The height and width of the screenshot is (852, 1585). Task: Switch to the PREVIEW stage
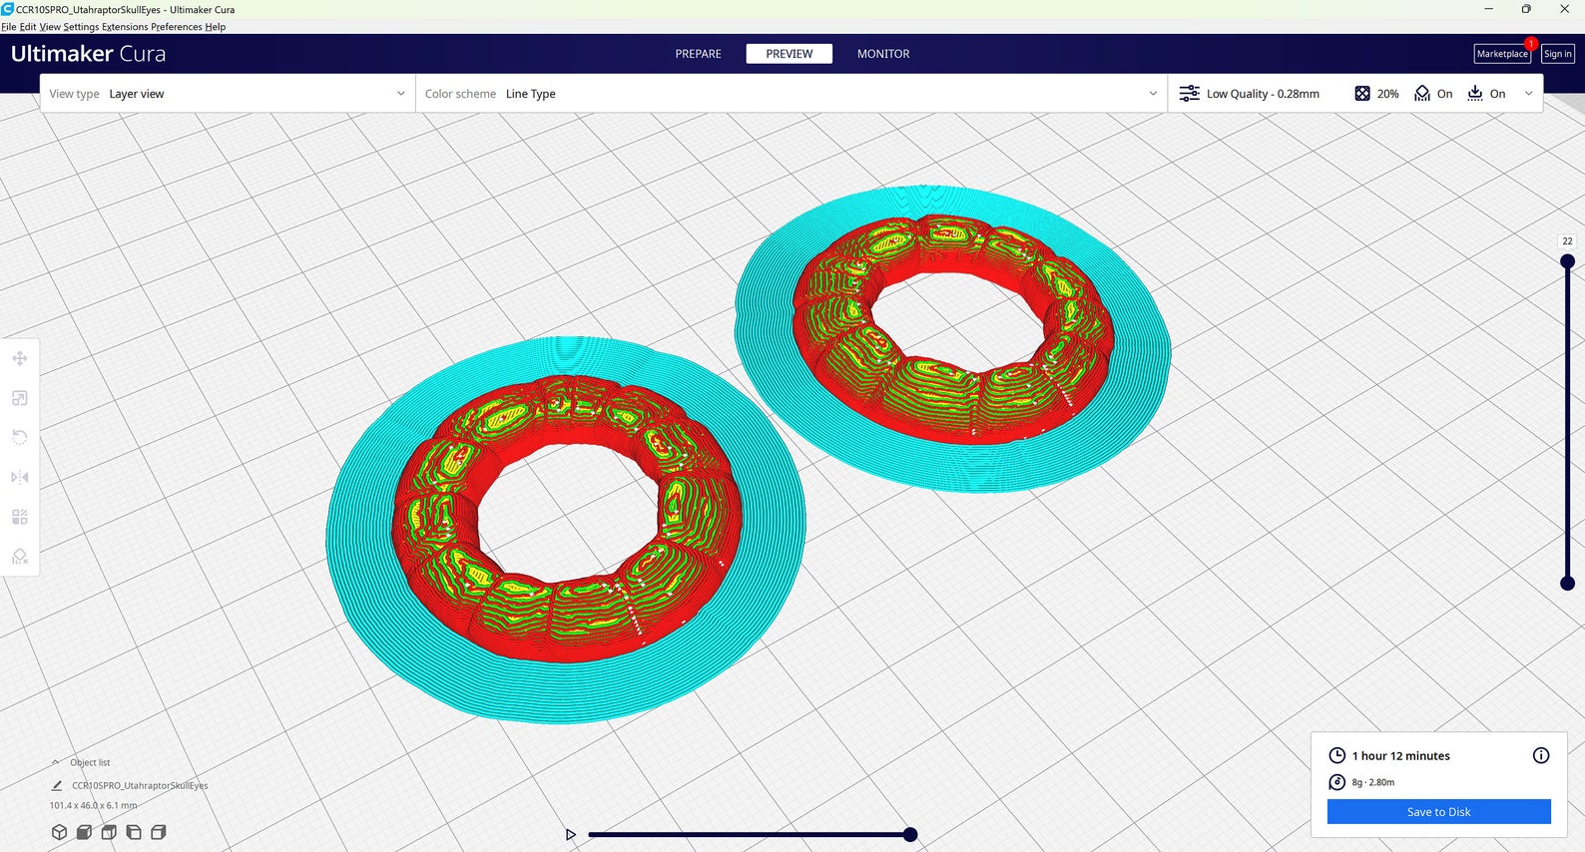tap(790, 54)
